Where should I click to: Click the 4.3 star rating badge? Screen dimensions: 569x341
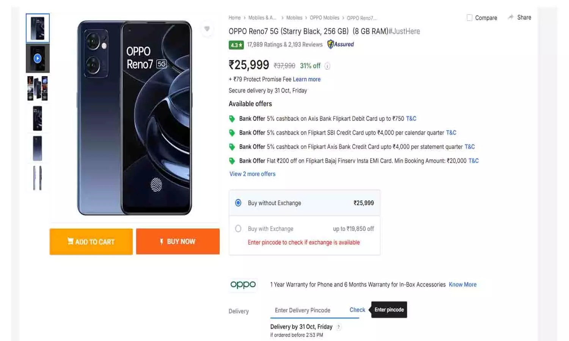[x=236, y=45]
